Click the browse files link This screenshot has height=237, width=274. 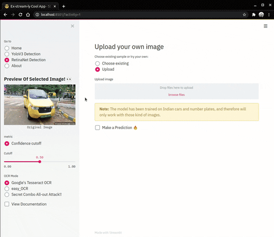click(x=176, y=95)
